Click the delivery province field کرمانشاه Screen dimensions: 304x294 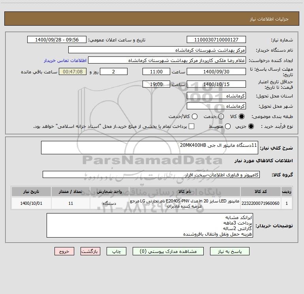click(216, 96)
